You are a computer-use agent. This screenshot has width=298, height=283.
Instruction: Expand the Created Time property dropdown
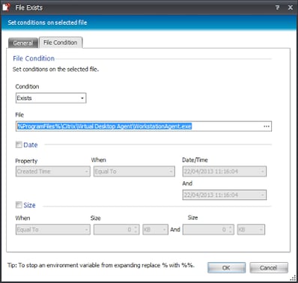53,171
